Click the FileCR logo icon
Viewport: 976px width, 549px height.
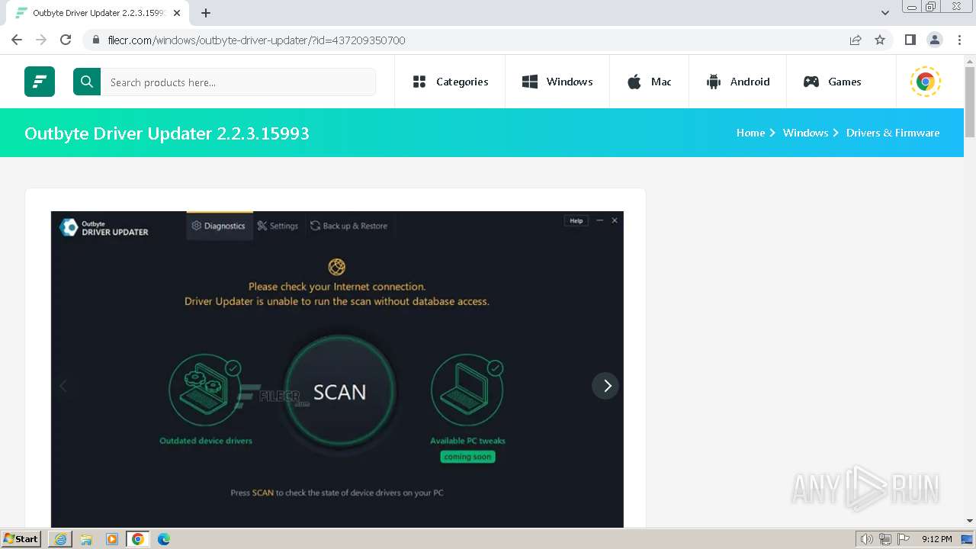[x=40, y=82]
